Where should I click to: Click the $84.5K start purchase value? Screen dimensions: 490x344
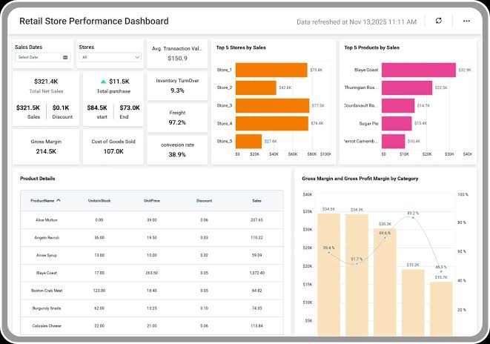(x=97, y=107)
